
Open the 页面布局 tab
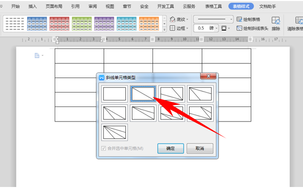point(54,6)
